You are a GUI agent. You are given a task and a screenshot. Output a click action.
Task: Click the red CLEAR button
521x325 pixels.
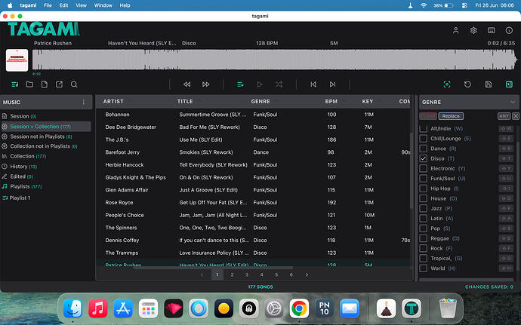point(428,116)
